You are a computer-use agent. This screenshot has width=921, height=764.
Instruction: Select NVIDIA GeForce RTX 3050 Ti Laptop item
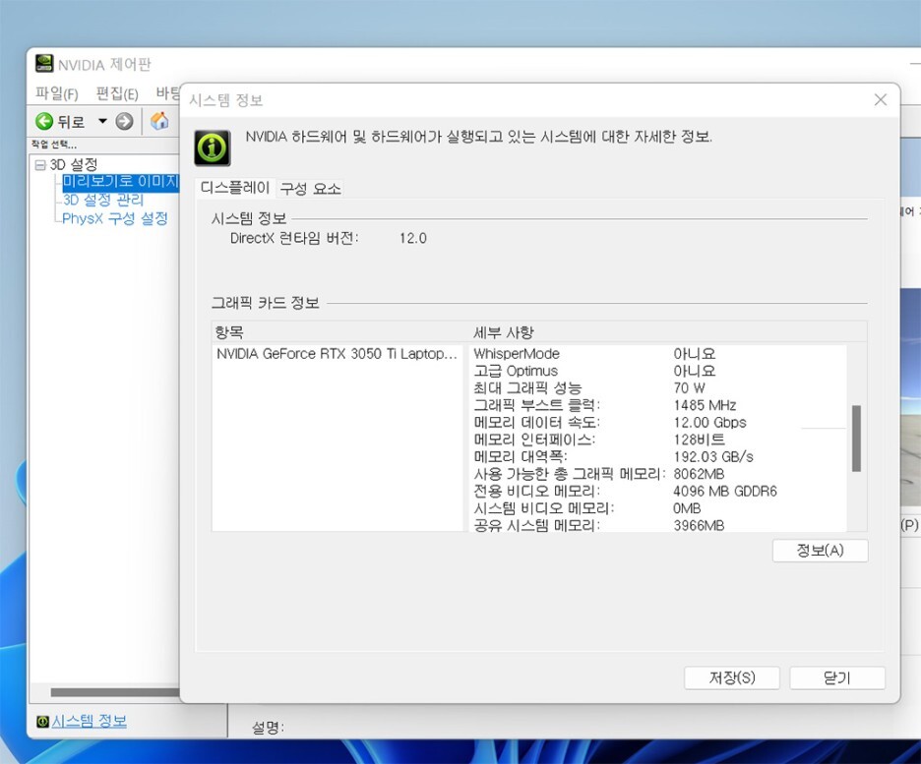tap(337, 354)
